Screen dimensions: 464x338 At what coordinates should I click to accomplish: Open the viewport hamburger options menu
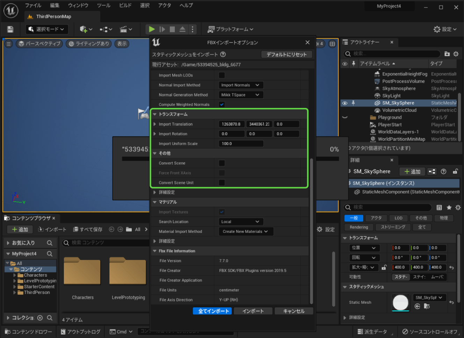[x=9, y=44]
